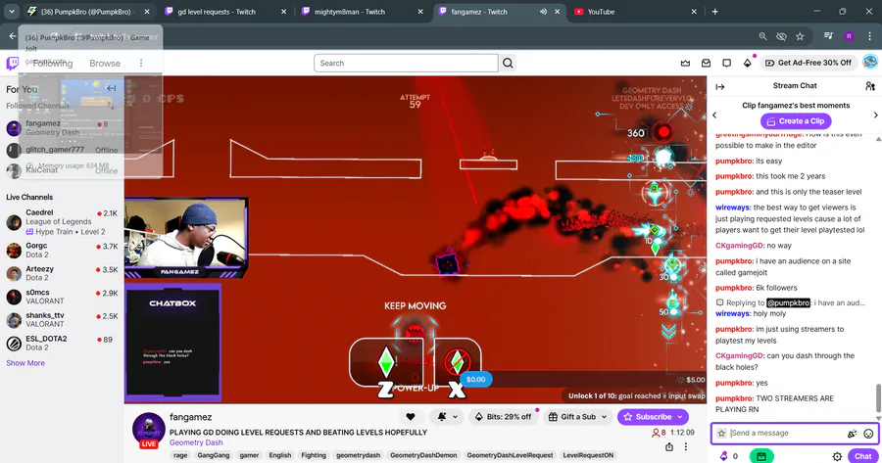Click the browser back arrow
The width and height of the screenshot is (882, 463).
pos(13,36)
